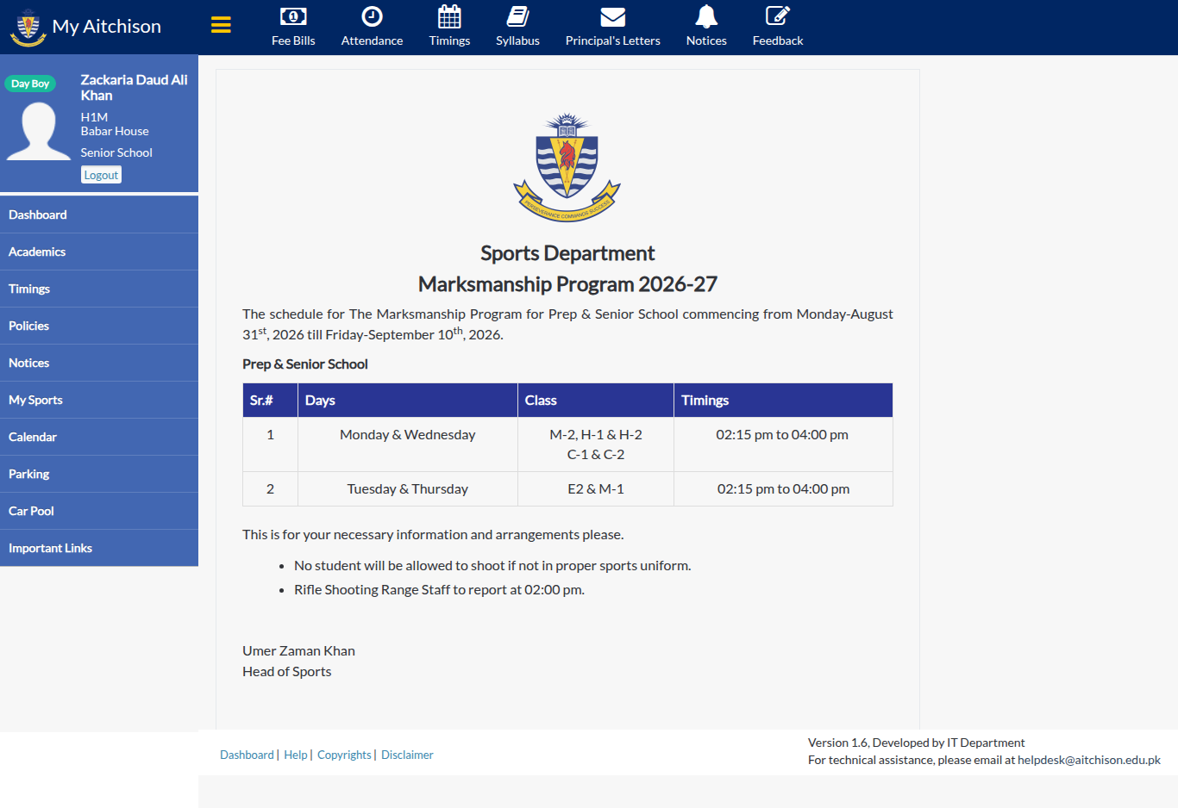Click the Aitchison crest logo in header
The height and width of the screenshot is (808, 1178).
tap(28, 27)
